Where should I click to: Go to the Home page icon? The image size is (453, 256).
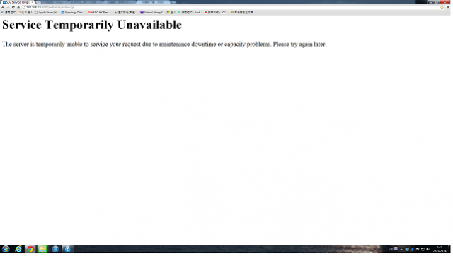click(18, 8)
